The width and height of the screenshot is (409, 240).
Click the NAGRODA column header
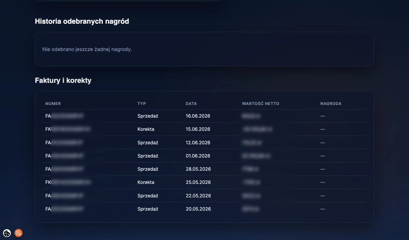331,103
